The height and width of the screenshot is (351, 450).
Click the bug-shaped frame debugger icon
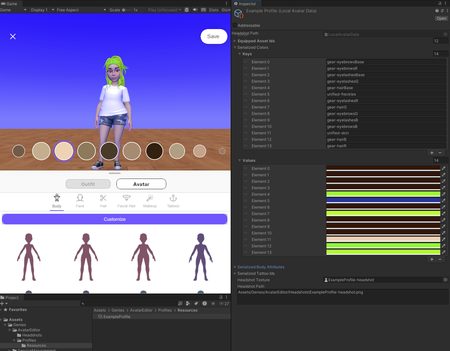coord(187,10)
